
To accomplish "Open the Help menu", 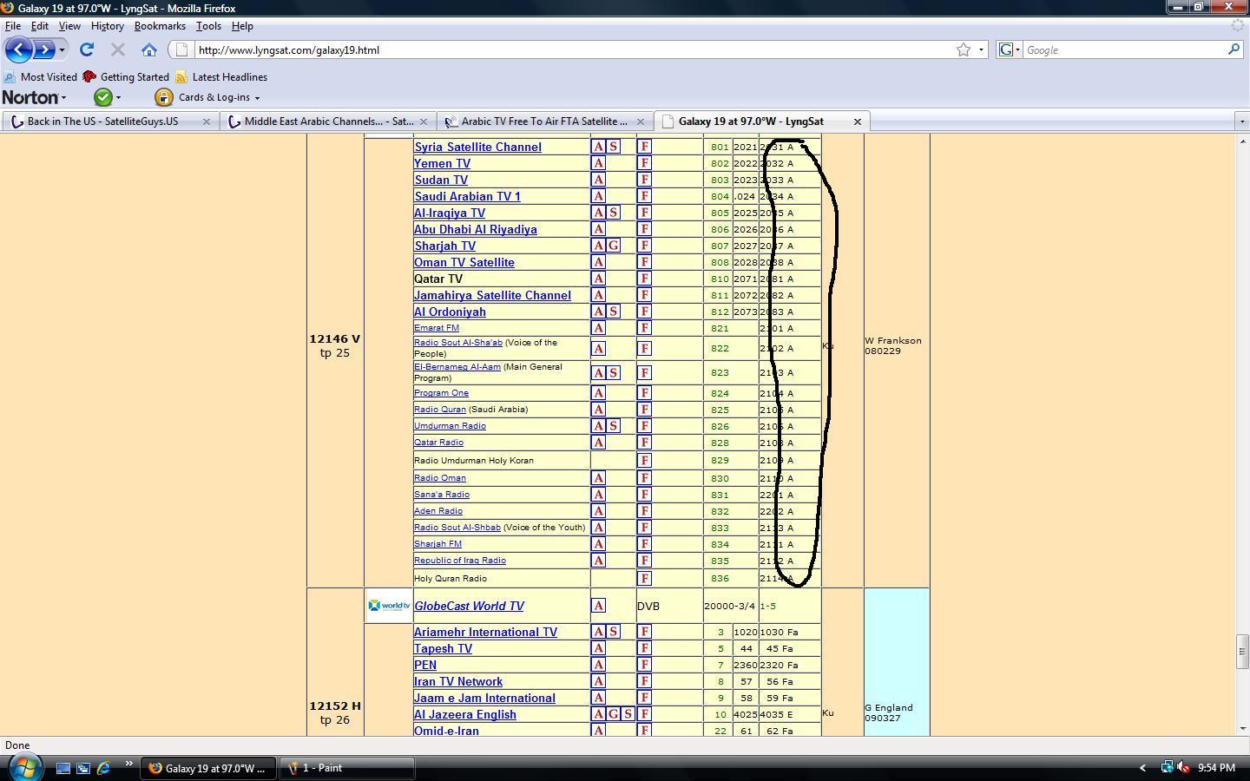I will [242, 26].
